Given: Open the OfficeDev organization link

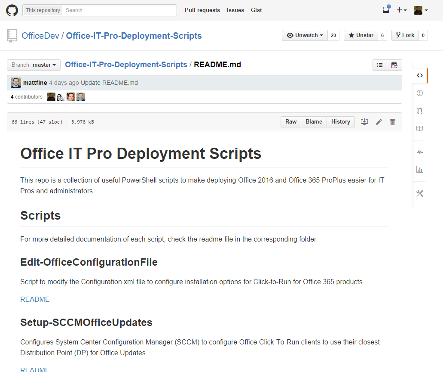Looking at the screenshot, I should [x=40, y=36].
